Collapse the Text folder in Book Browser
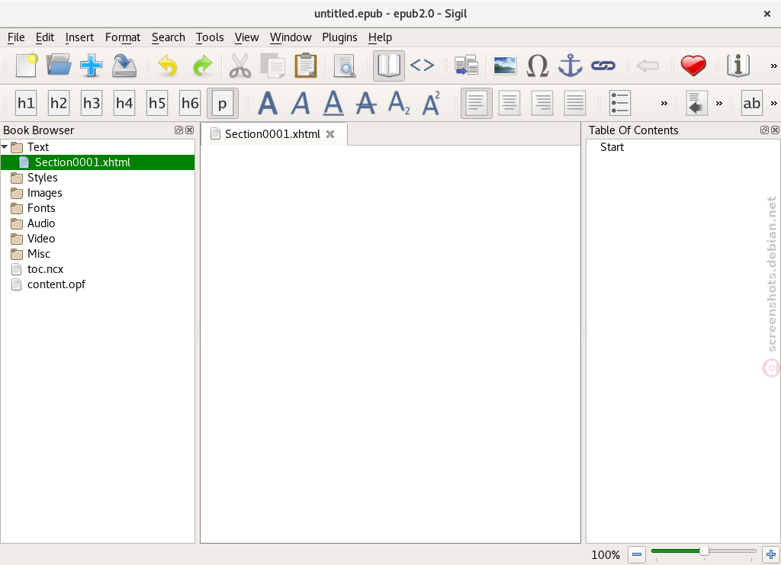Viewport: 781px width, 565px height. [x=5, y=147]
